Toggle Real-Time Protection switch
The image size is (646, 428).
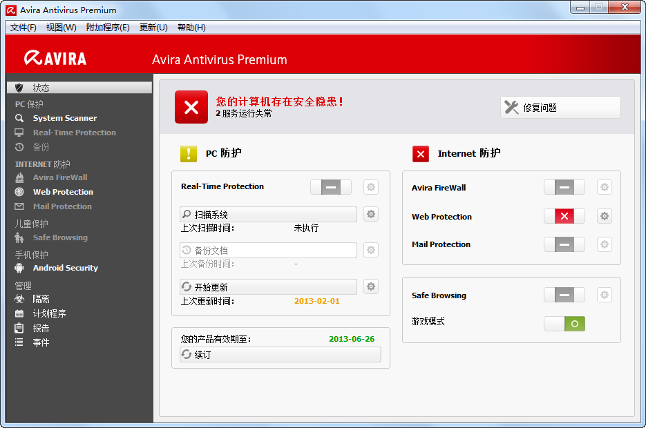tap(331, 187)
